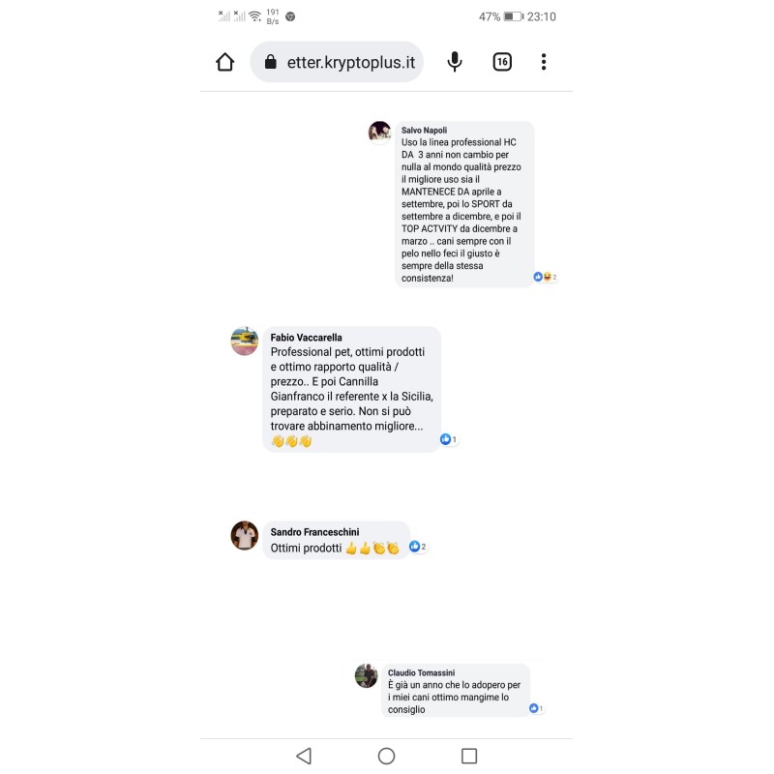Click Sandro Franceschini's profile photo
774x774 pixels.
click(x=245, y=535)
